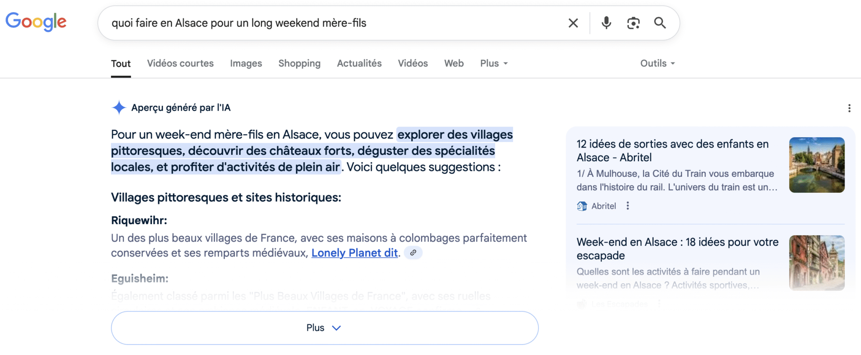This screenshot has width=861, height=355.
Task: Click the AI overview sparkle icon
Action: pos(119,108)
